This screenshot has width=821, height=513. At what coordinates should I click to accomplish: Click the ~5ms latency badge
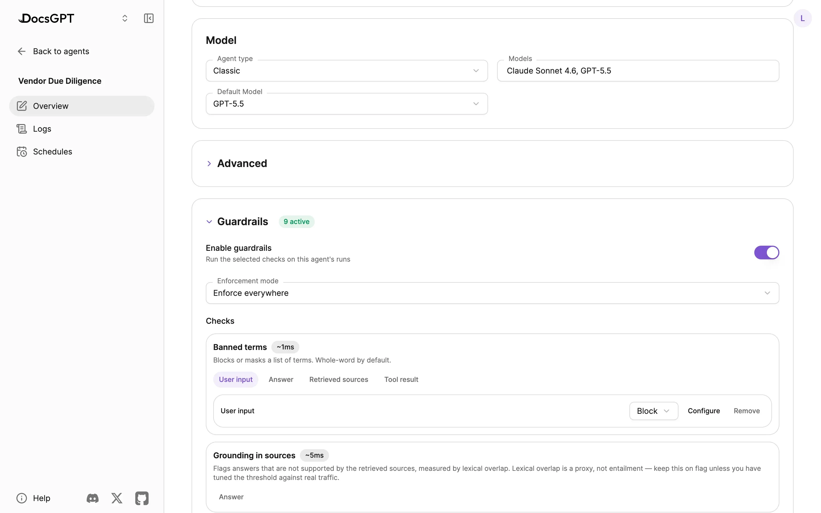(x=314, y=455)
